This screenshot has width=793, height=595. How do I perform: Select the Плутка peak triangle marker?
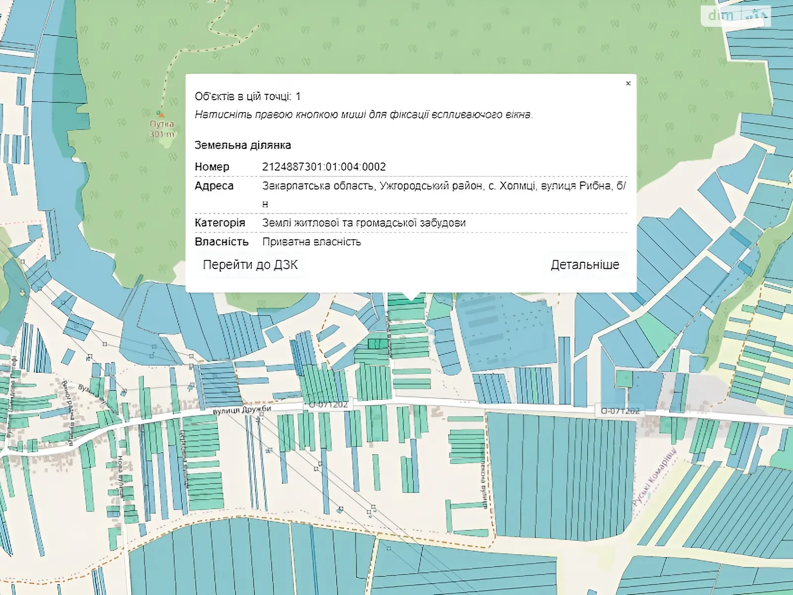(160, 114)
